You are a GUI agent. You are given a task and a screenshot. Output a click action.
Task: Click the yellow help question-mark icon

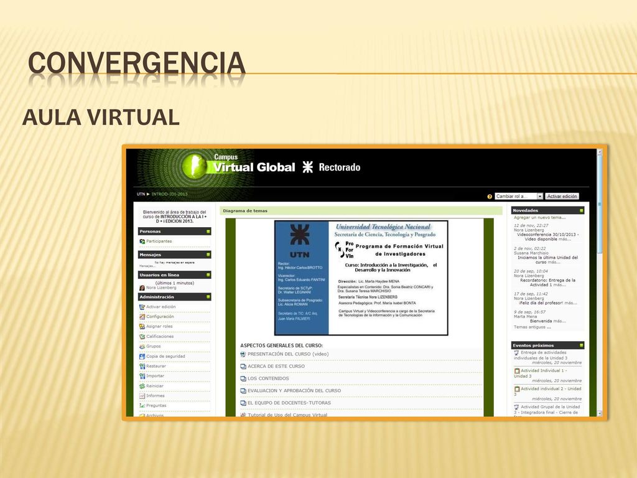490,197
